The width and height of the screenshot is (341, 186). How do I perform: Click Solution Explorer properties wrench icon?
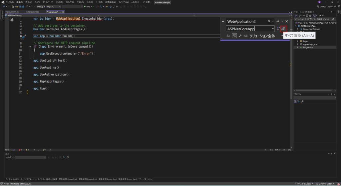pos(320,16)
